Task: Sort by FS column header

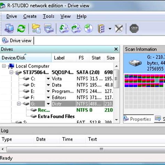Action: (x=82, y=58)
